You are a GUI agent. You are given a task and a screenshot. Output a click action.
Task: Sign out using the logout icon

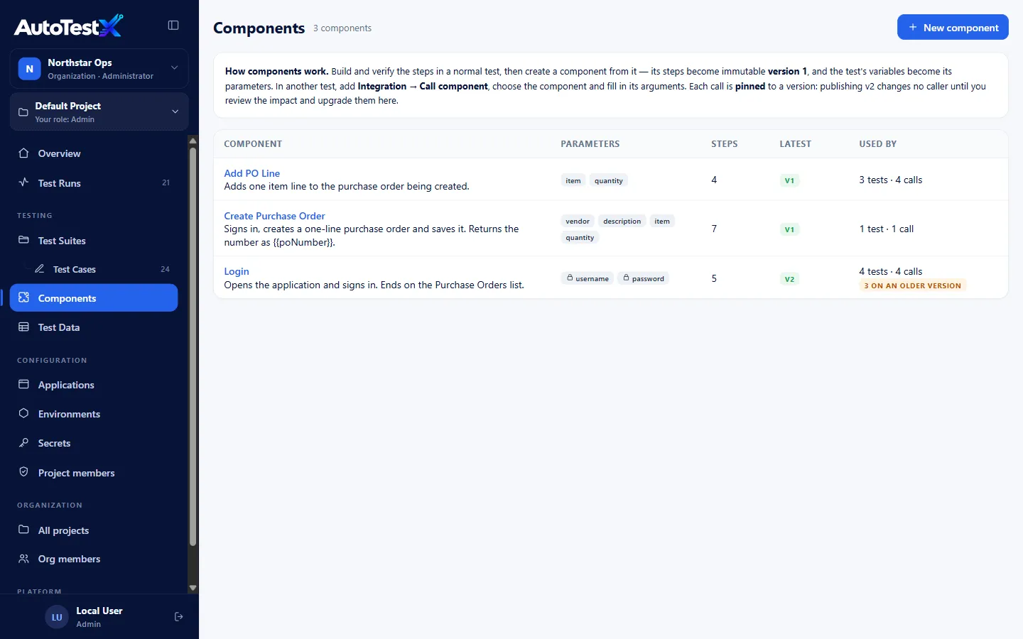[179, 617]
